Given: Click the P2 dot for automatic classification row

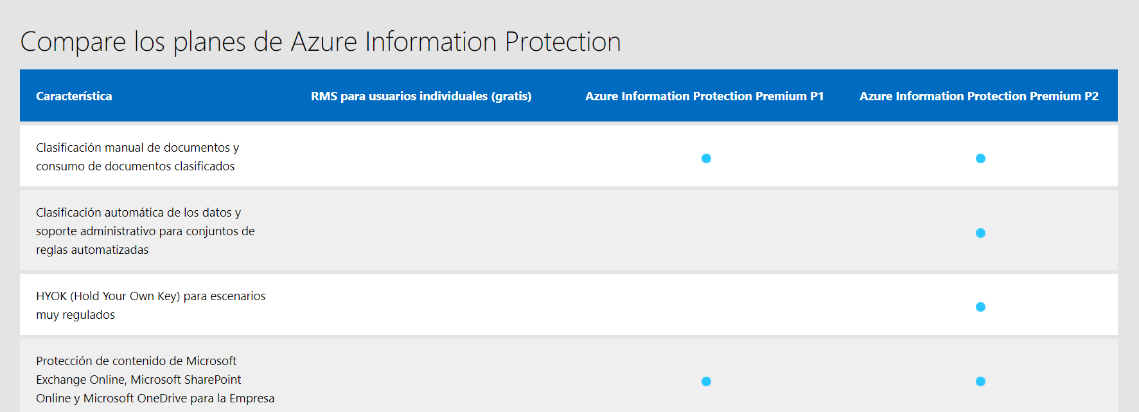Looking at the screenshot, I should point(980,233).
